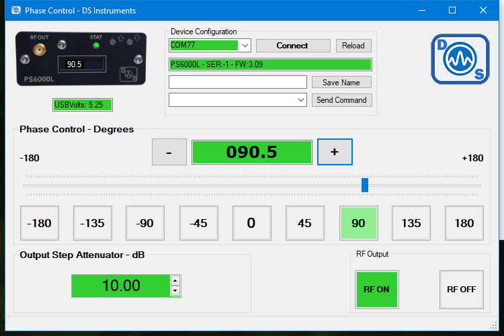
Task: Turn RF output off
Action: 461,290
